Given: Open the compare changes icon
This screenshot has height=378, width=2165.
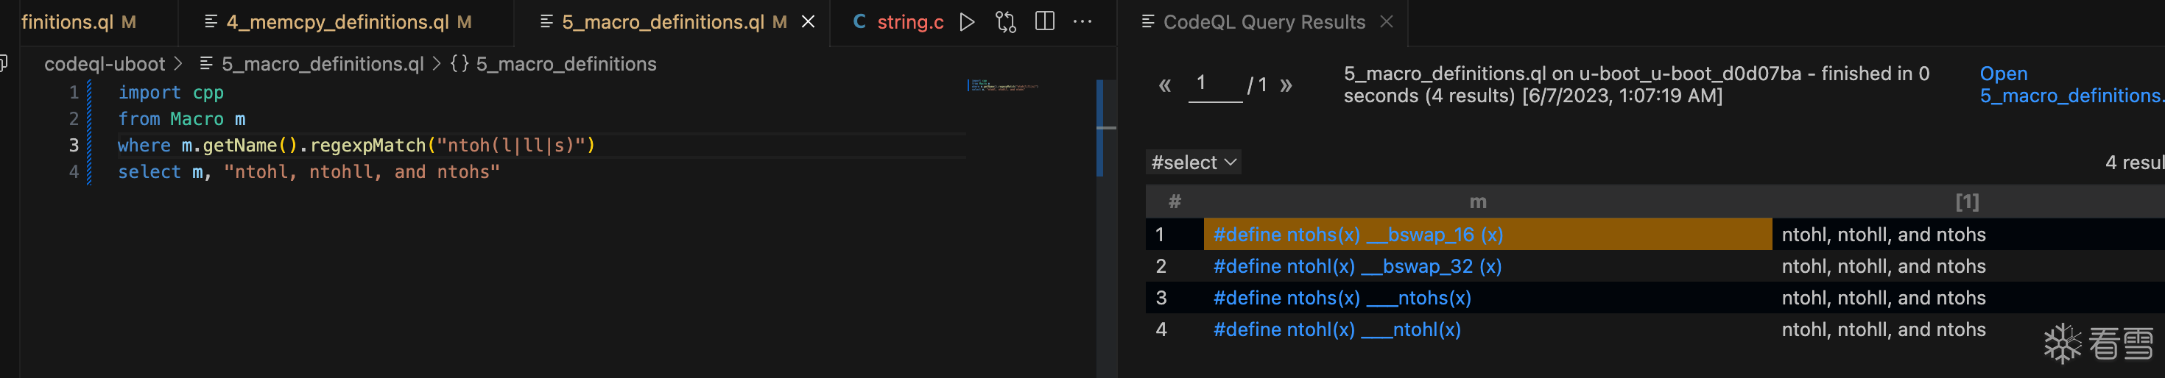Looking at the screenshot, I should click(x=1005, y=22).
